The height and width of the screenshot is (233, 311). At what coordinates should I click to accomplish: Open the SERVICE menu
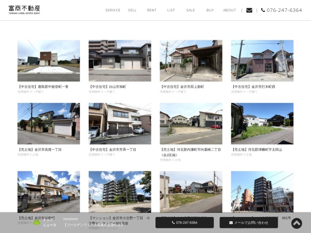coord(112,10)
